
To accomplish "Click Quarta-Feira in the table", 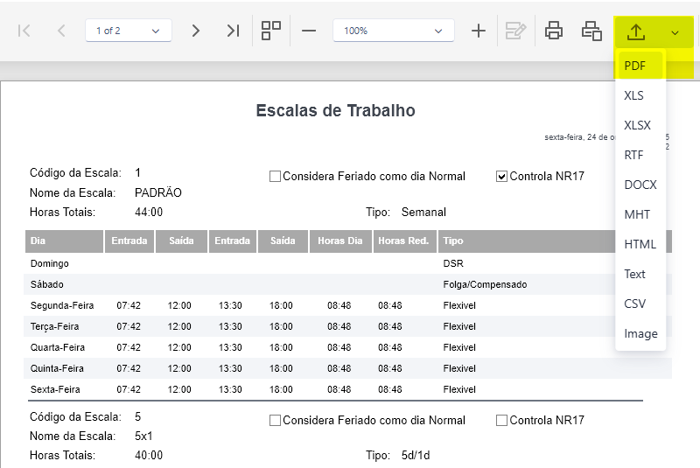I will tap(58, 347).
